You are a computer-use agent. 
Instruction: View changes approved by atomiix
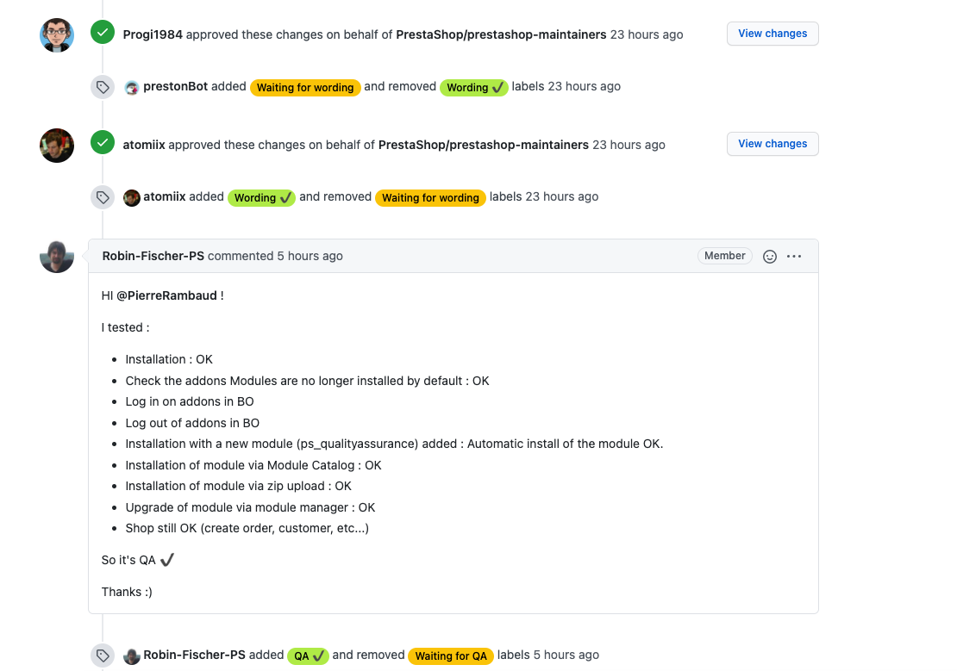click(x=772, y=144)
